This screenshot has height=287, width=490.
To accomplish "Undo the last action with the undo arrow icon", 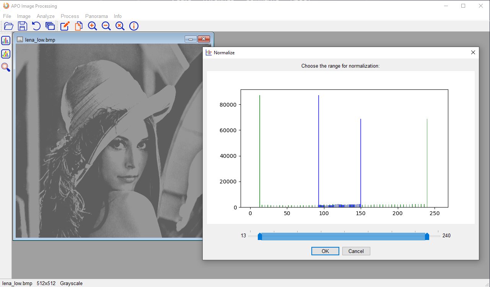I will click(36, 26).
